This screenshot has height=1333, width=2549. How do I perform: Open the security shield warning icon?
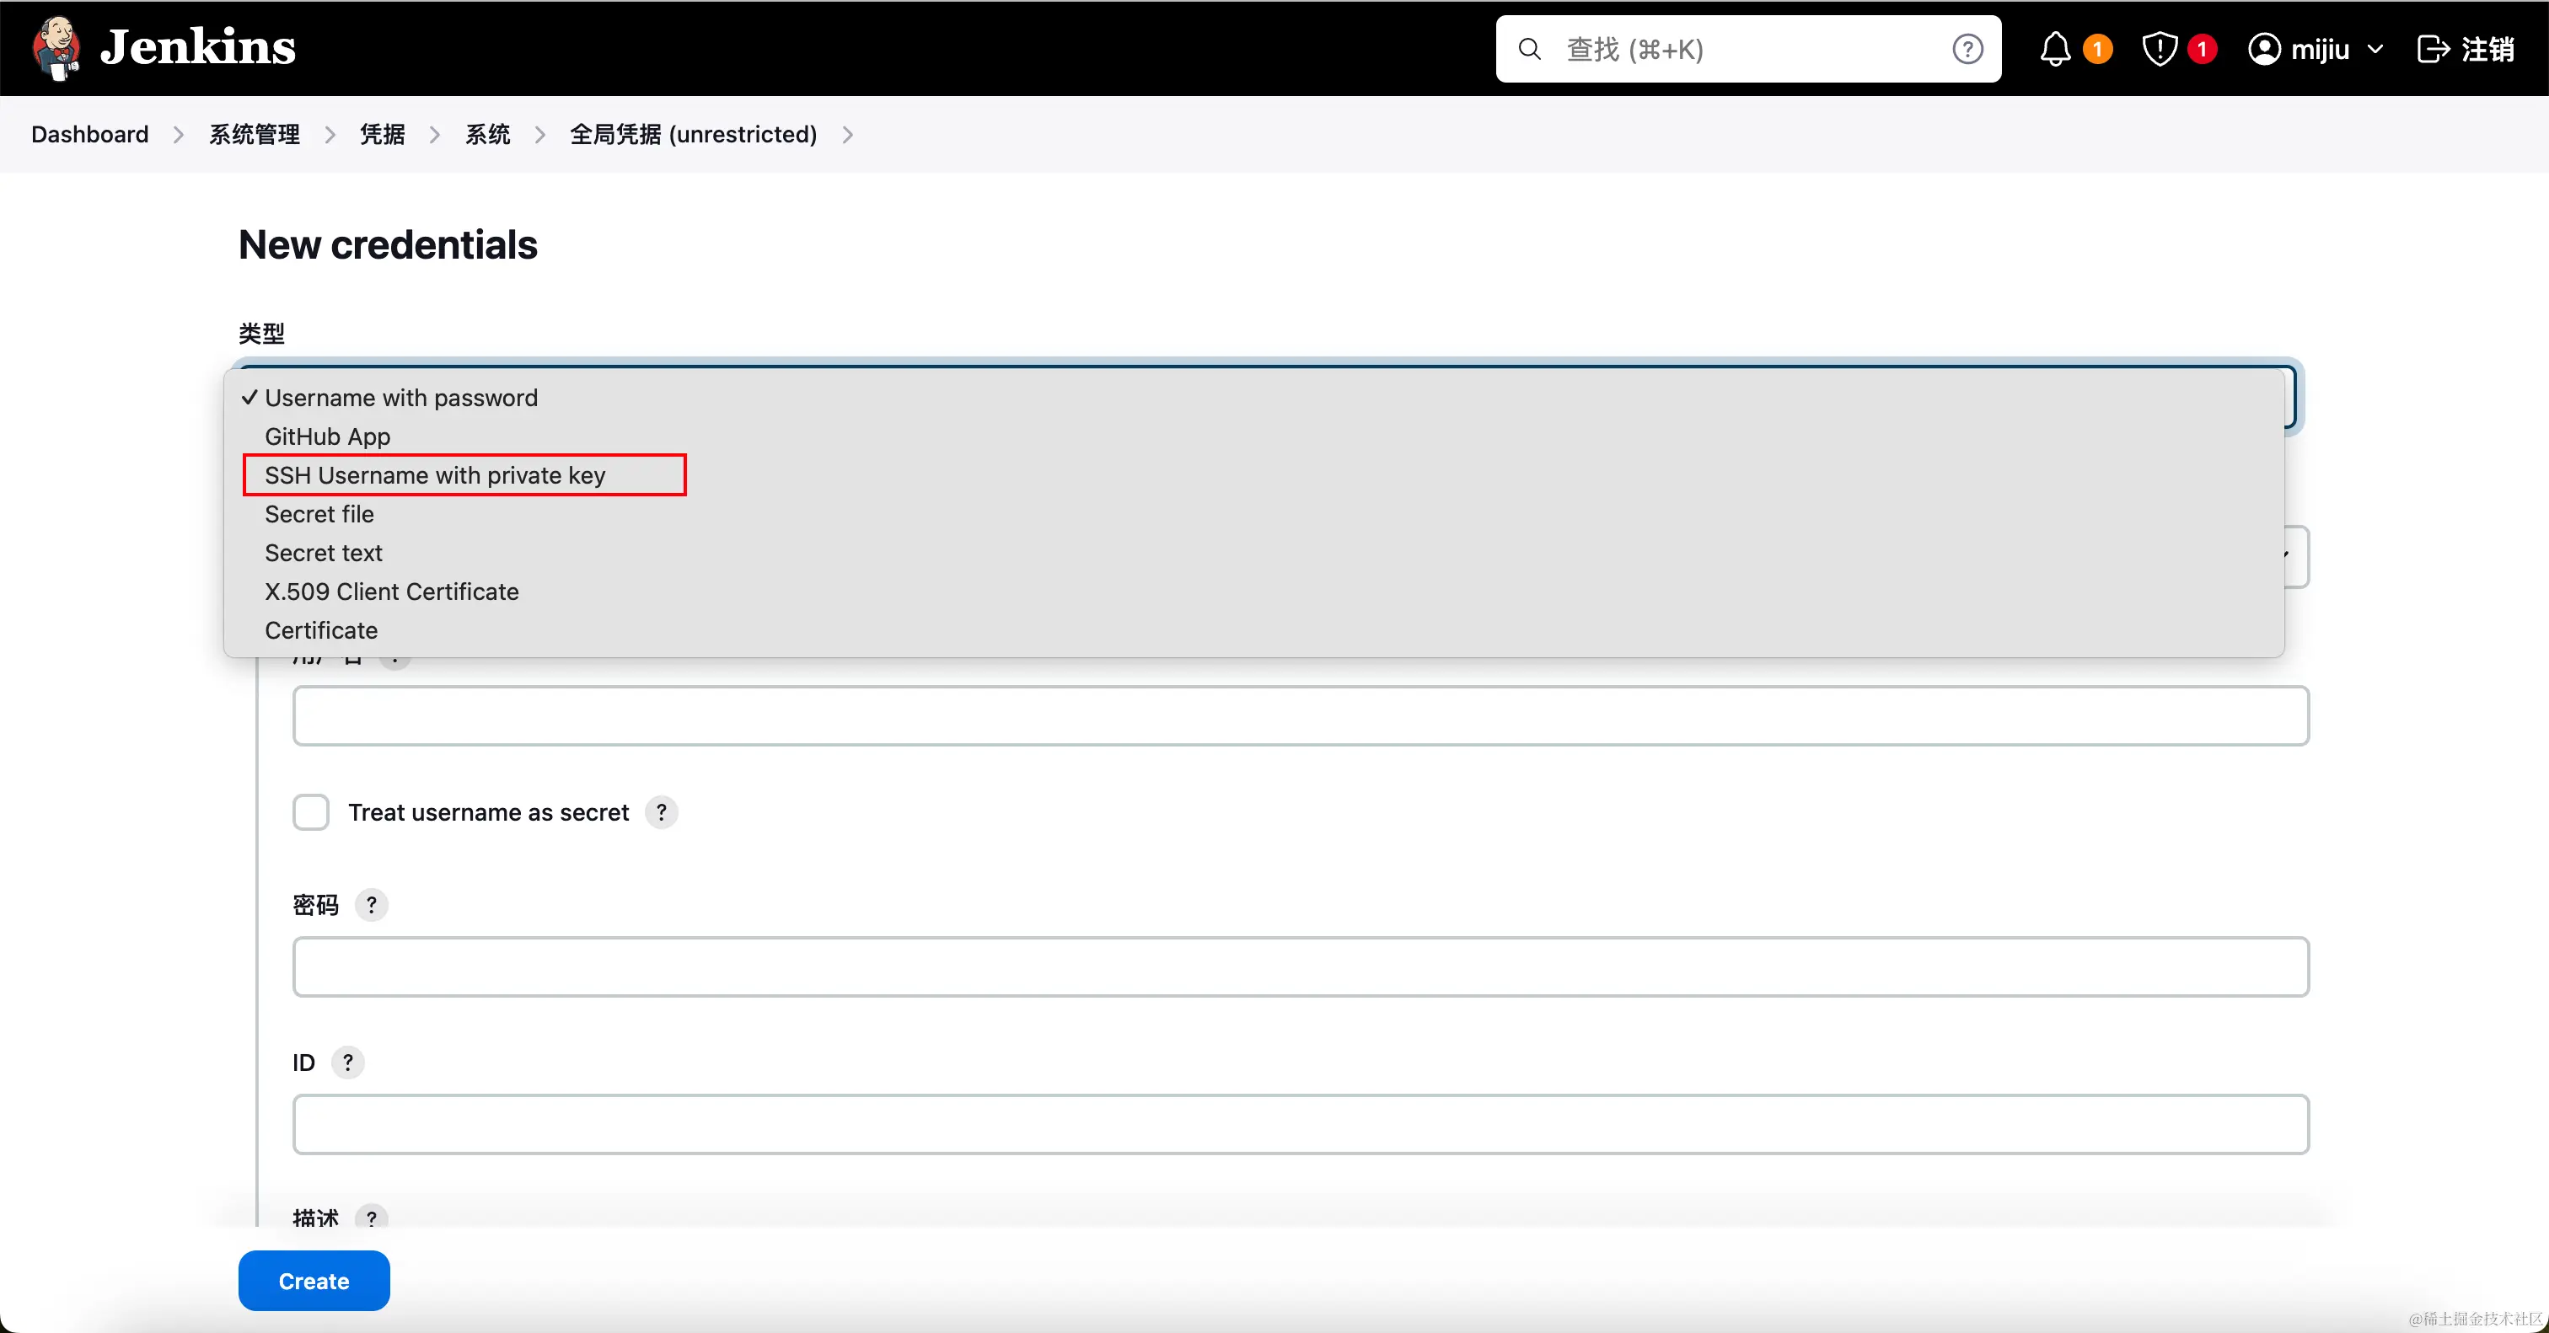[2159, 49]
